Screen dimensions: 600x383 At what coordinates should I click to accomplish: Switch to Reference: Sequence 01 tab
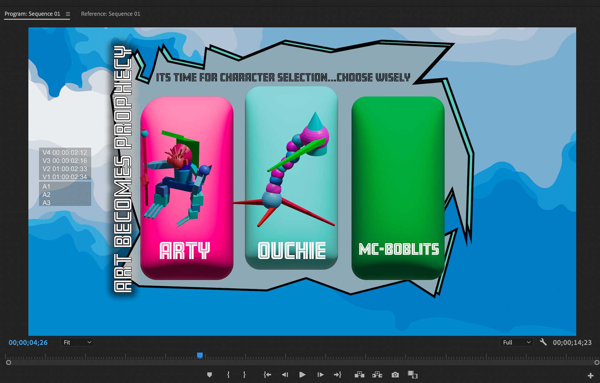click(x=111, y=14)
